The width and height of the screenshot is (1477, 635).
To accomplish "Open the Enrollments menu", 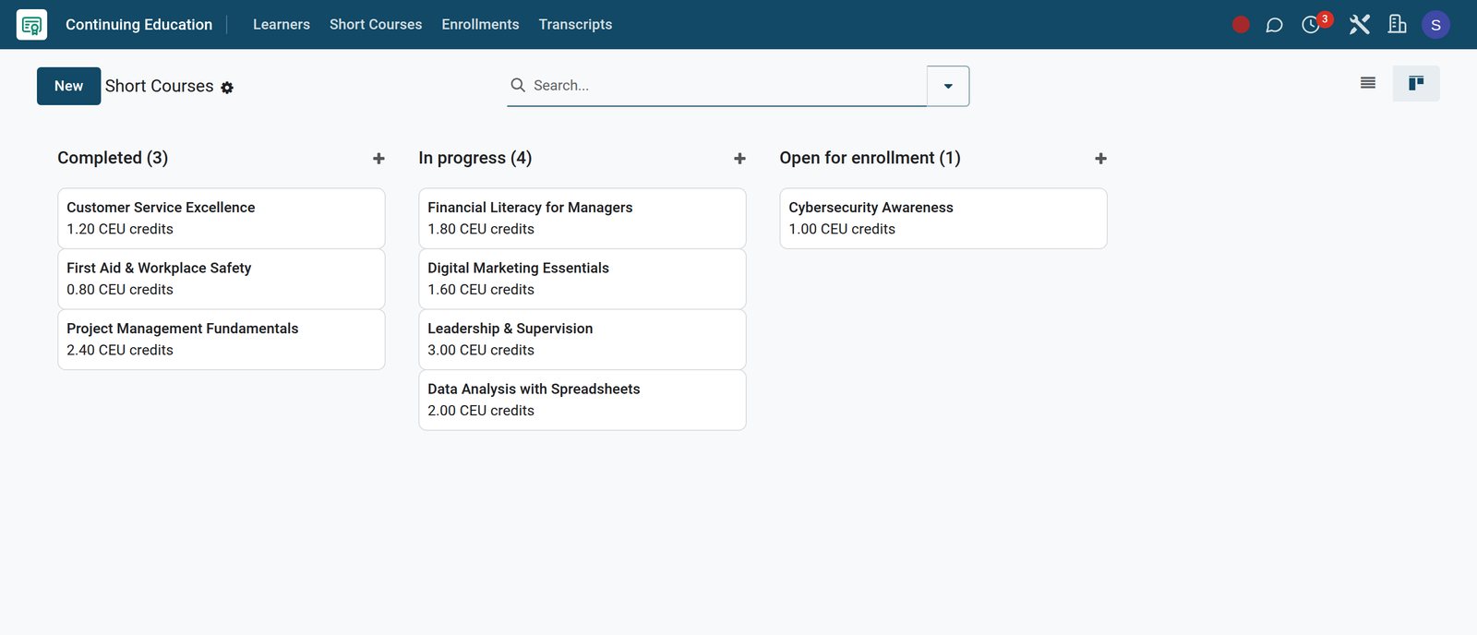I will point(480,25).
